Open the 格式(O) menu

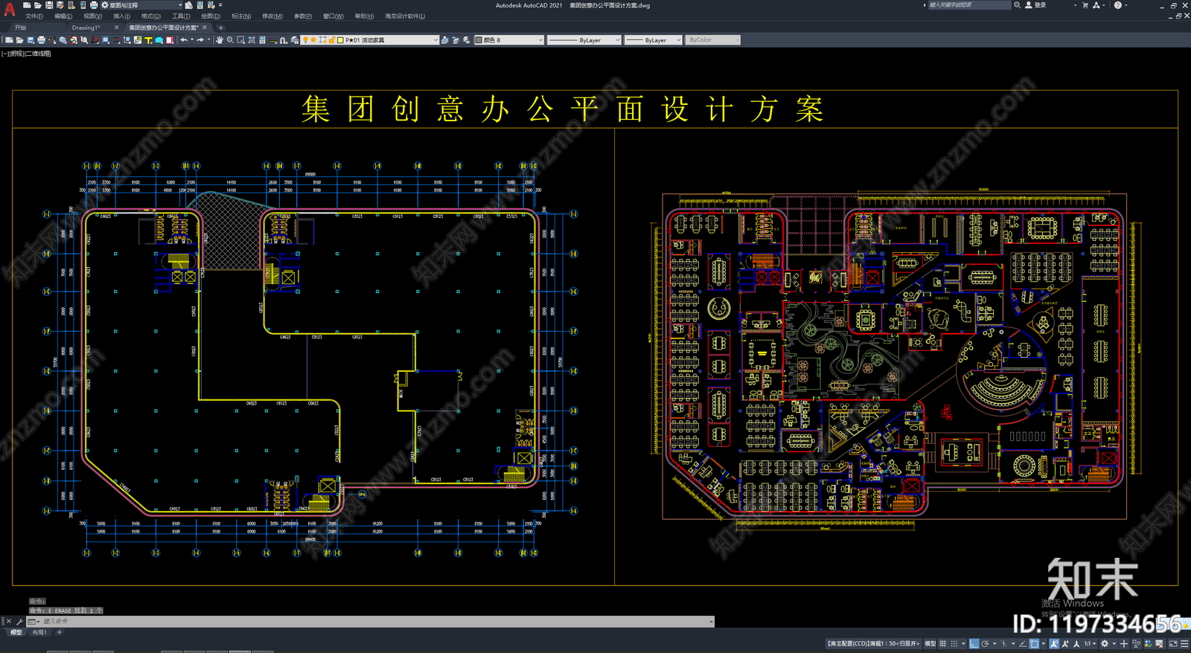[151, 16]
